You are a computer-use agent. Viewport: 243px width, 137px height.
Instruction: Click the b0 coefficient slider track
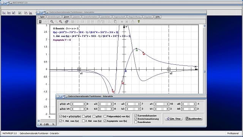(189, 109)
